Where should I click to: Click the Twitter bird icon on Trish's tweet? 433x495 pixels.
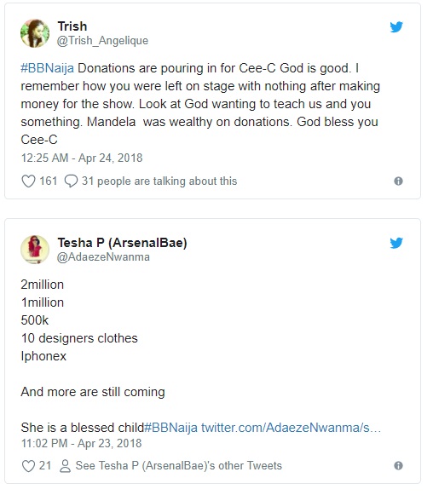(396, 27)
